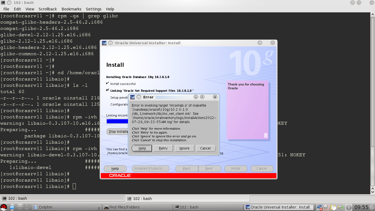Open the Settings menu in Konsole
375x211 pixels.
point(94,9)
